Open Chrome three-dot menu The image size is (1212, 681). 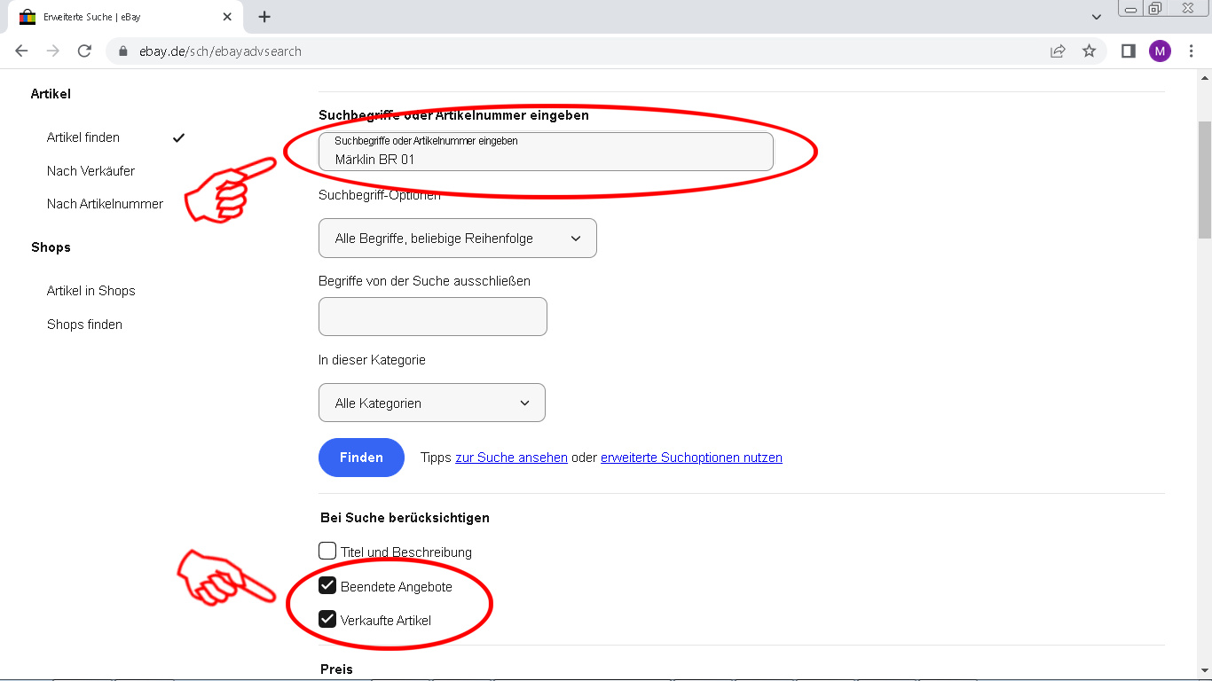click(1191, 51)
